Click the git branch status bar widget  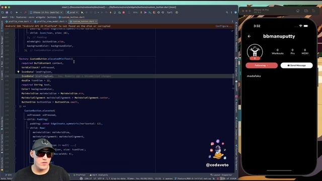coord(193,178)
